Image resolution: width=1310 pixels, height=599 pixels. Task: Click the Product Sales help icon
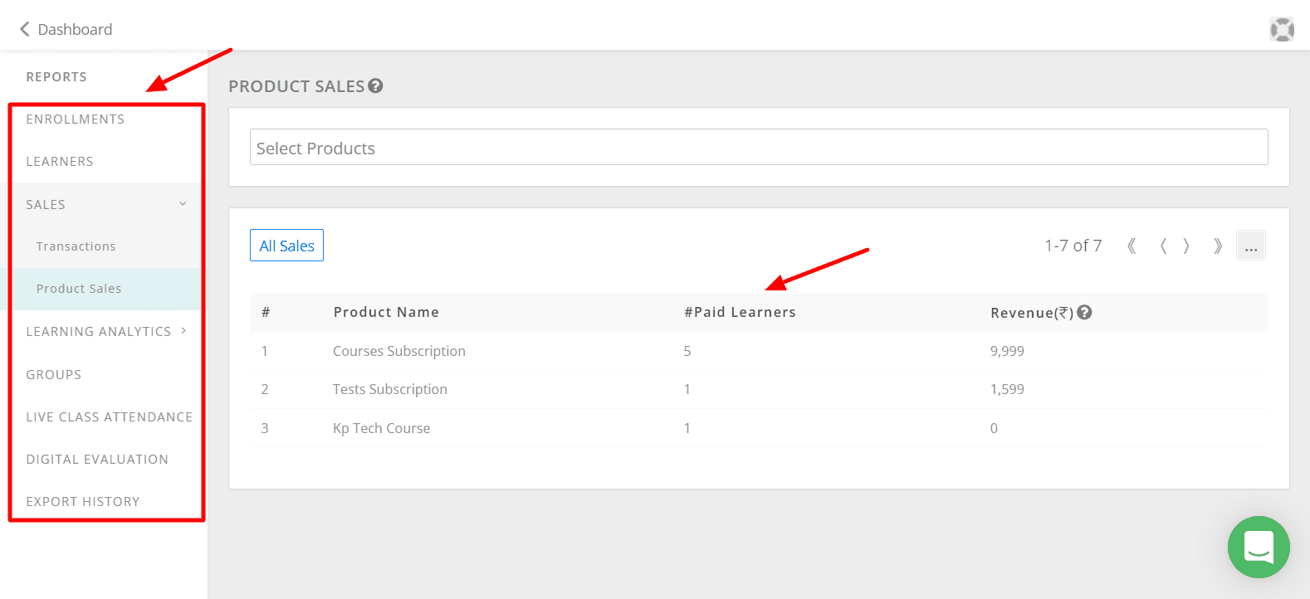(x=376, y=85)
